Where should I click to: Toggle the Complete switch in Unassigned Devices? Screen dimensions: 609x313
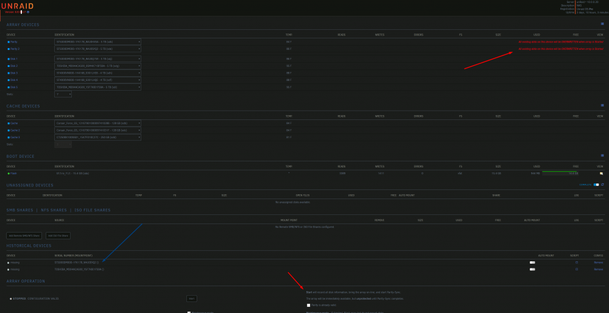click(596, 185)
